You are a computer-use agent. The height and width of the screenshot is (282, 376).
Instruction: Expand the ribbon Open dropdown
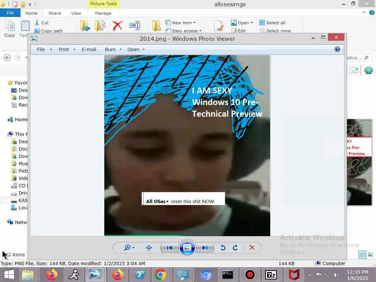tap(252, 23)
